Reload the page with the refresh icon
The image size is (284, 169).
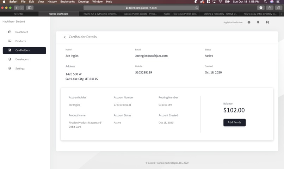[x=197, y=8]
